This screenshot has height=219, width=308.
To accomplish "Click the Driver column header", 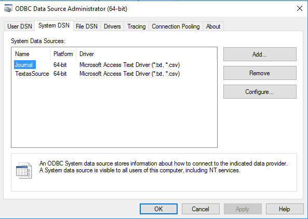I will [x=146, y=54].
